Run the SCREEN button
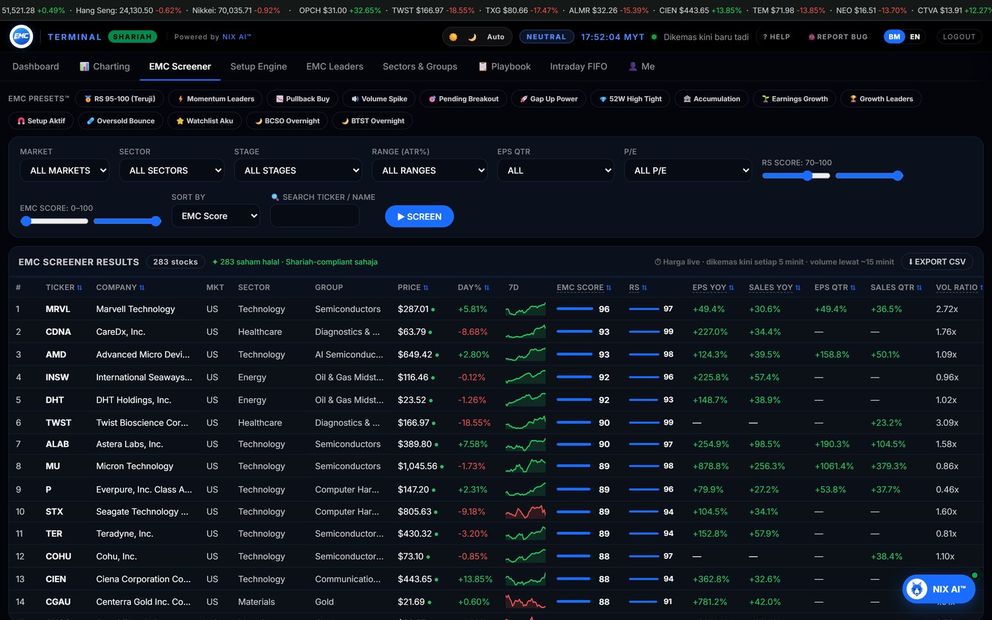 click(419, 216)
